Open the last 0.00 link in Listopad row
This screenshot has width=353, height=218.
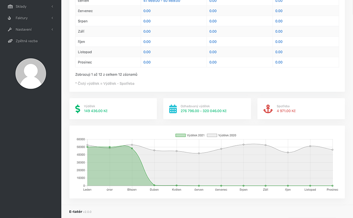click(x=279, y=52)
